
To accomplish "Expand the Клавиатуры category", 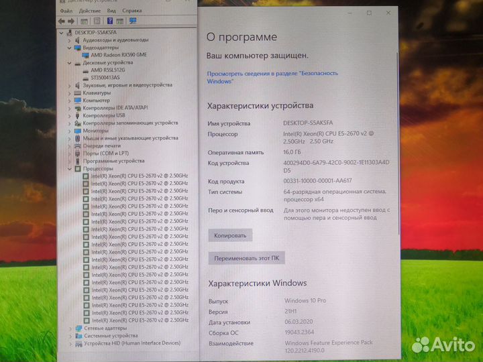I will pyautogui.click(x=70, y=93).
